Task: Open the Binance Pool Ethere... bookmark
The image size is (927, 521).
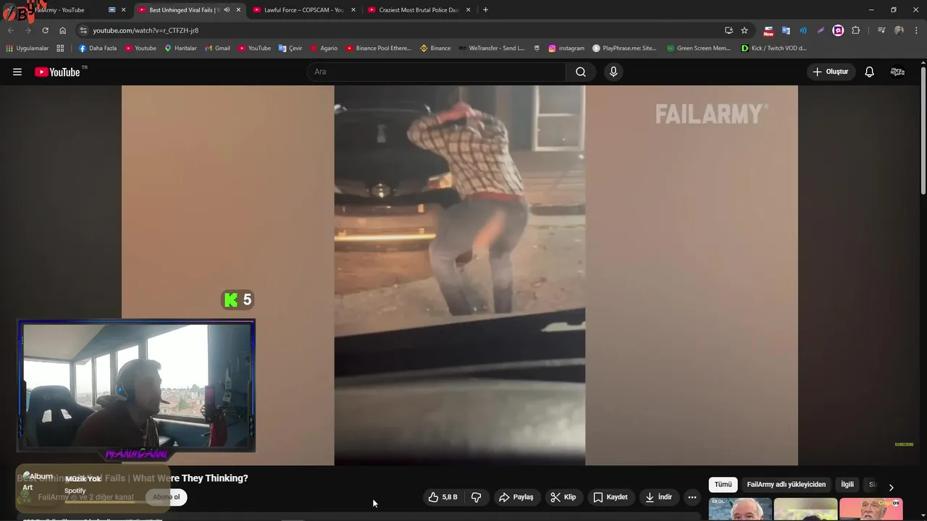Action: pyautogui.click(x=378, y=48)
